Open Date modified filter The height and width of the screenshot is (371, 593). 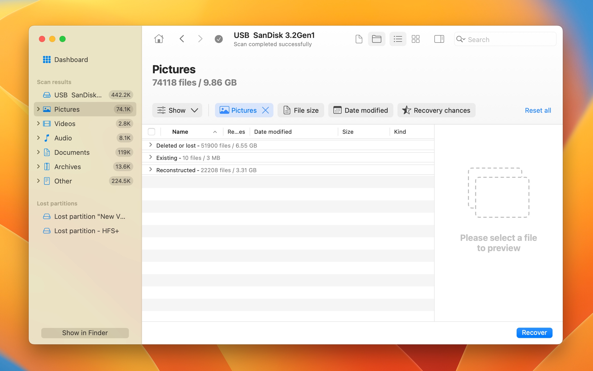pyautogui.click(x=361, y=110)
